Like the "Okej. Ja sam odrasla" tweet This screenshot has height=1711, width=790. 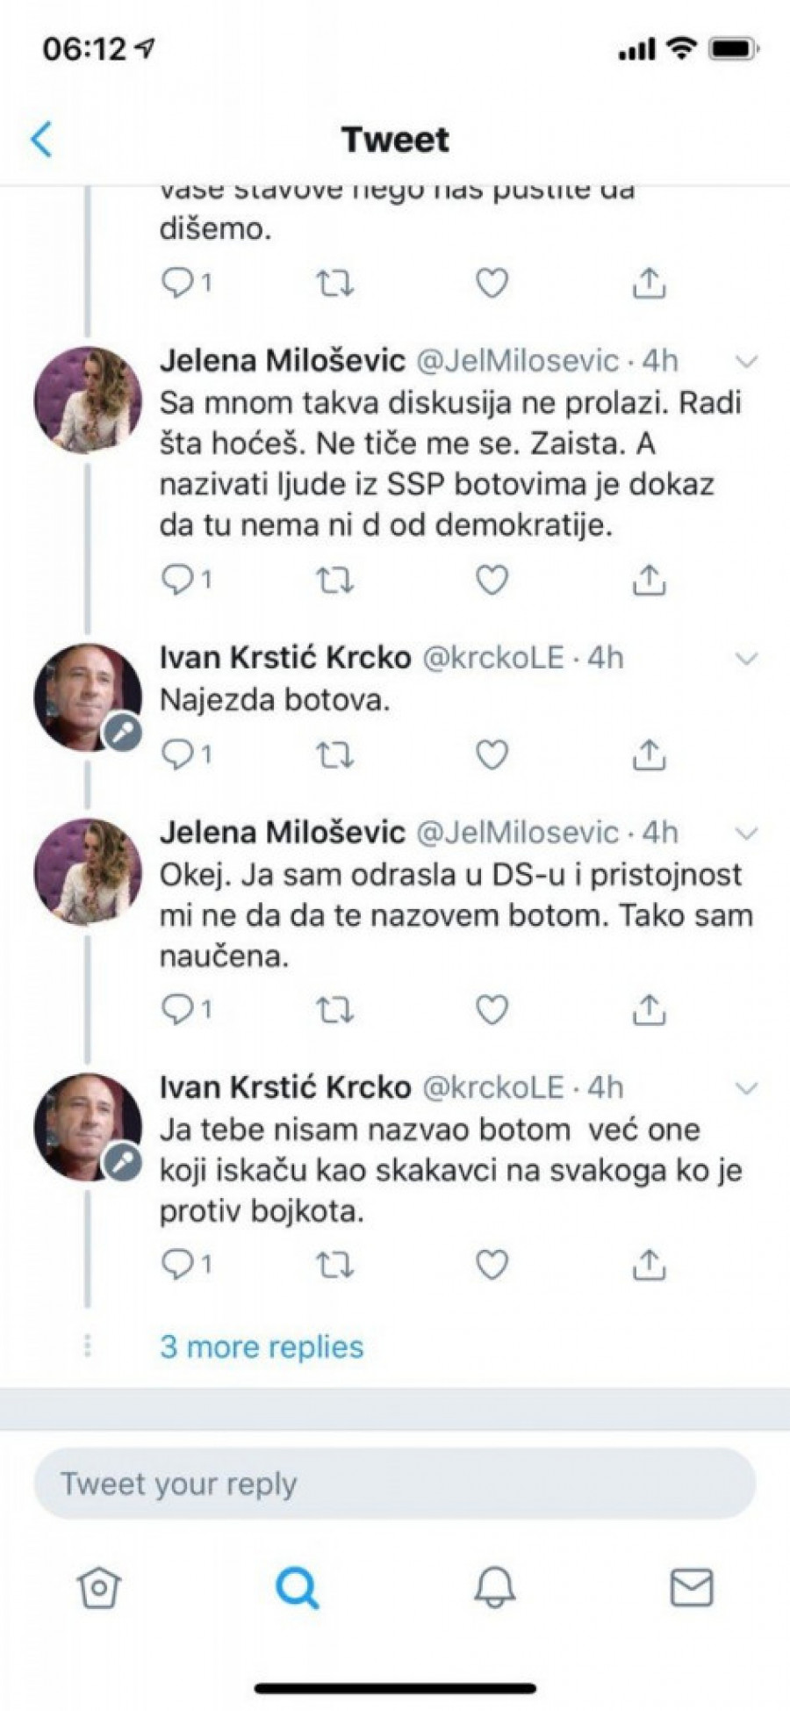tap(492, 1010)
